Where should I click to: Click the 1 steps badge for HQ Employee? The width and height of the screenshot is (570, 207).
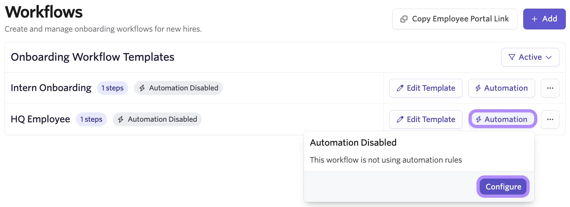(91, 119)
